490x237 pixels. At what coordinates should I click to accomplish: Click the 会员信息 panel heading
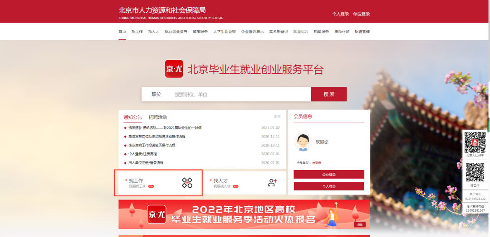(303, 117)
